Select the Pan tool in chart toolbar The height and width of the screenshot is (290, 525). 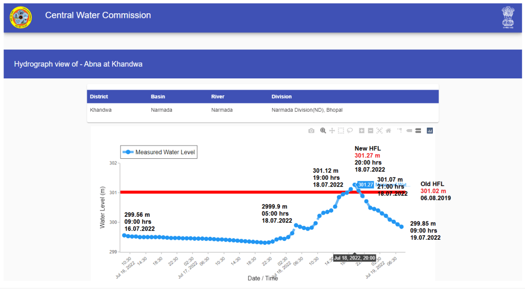332,131
